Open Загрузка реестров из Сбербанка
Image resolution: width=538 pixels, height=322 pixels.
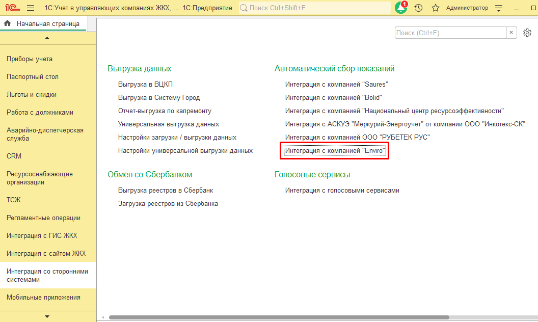[x=168, y=204]
